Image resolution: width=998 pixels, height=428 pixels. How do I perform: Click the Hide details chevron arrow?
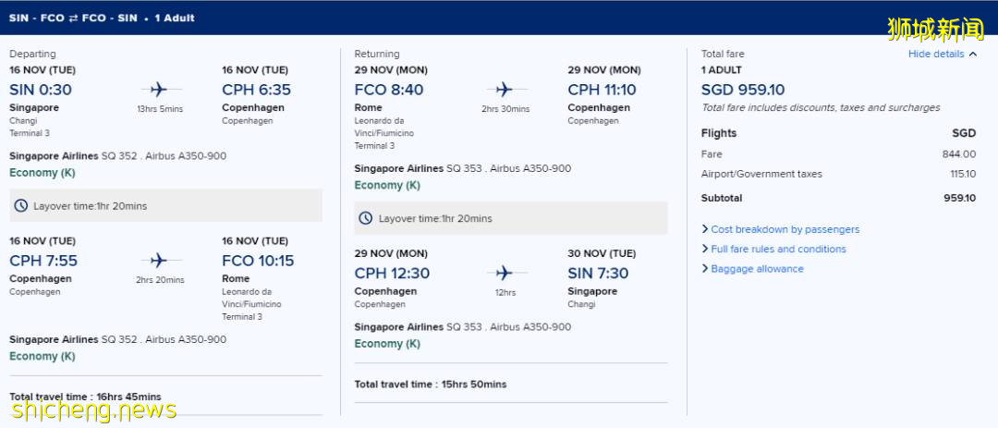point(973,54)
